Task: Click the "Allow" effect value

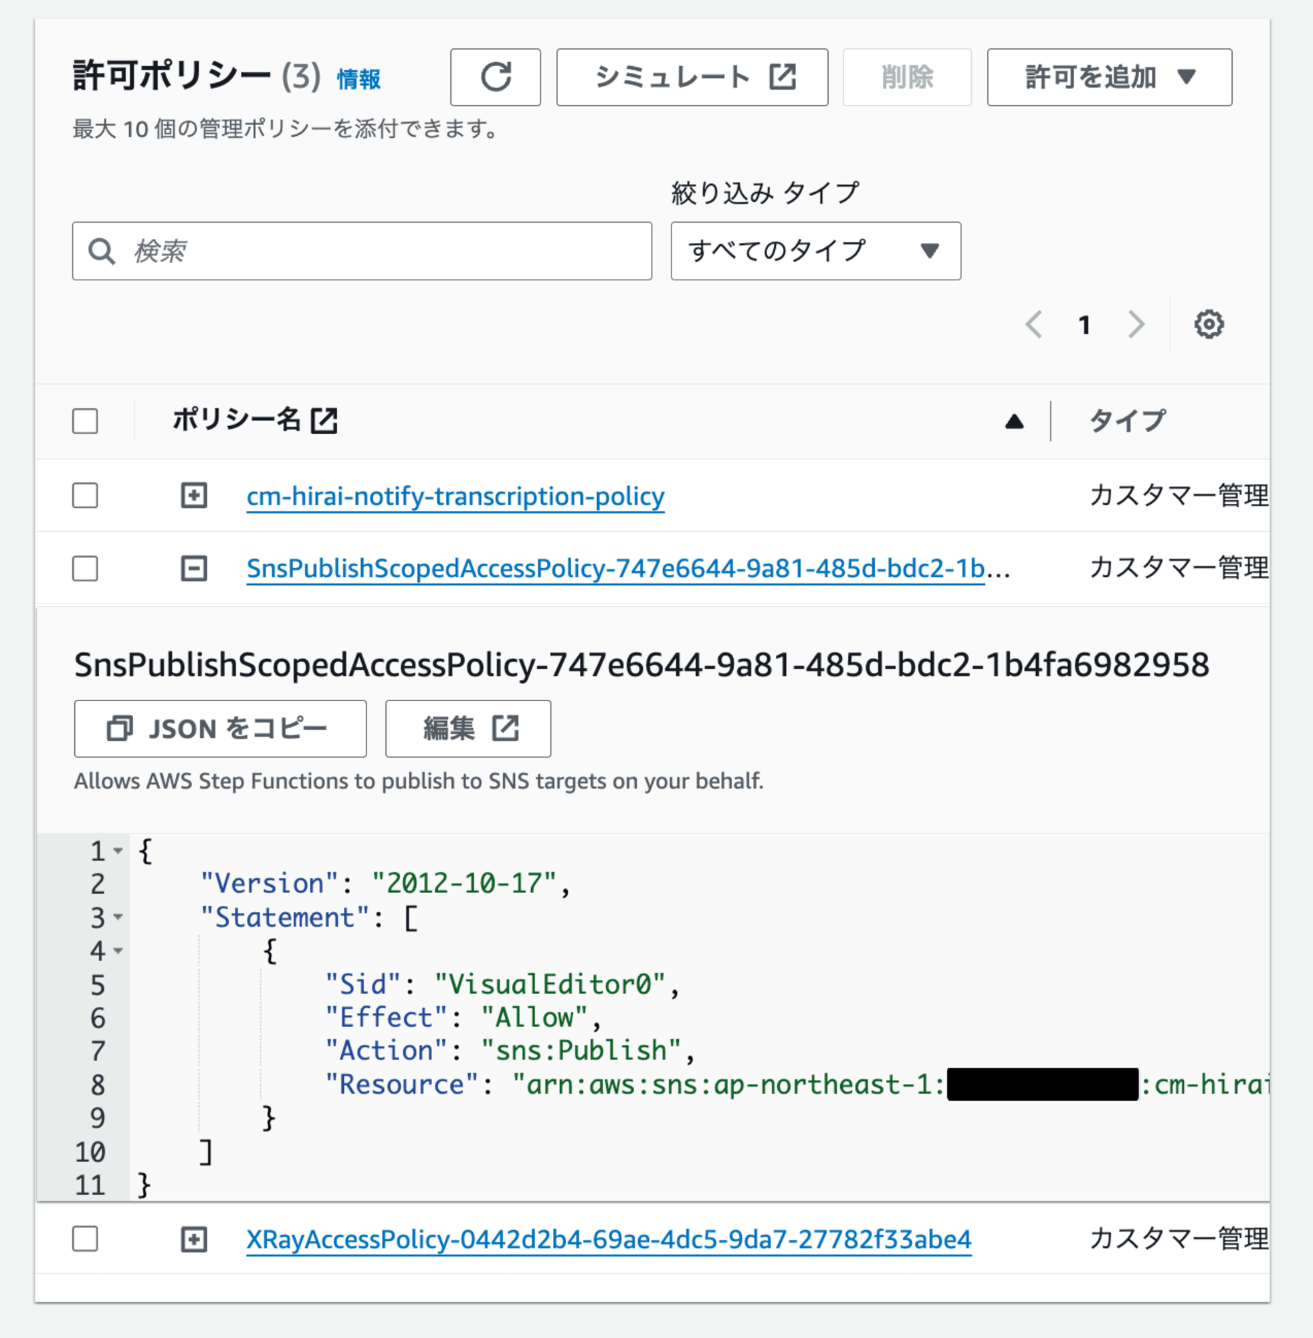Action: (x=534, y=1018)
